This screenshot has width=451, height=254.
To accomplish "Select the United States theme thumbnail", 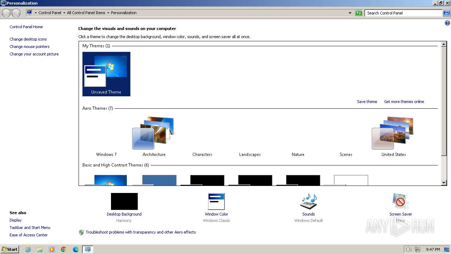I will 393,133.
